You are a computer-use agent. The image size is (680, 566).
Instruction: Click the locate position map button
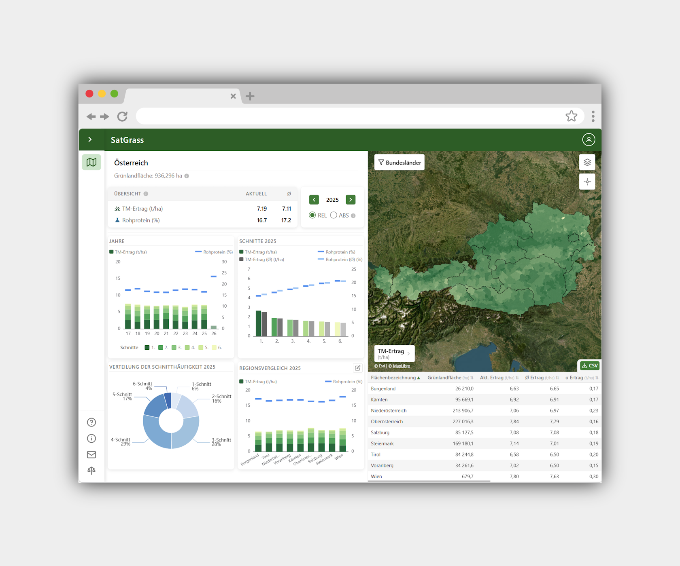click(x=587, y=182)
